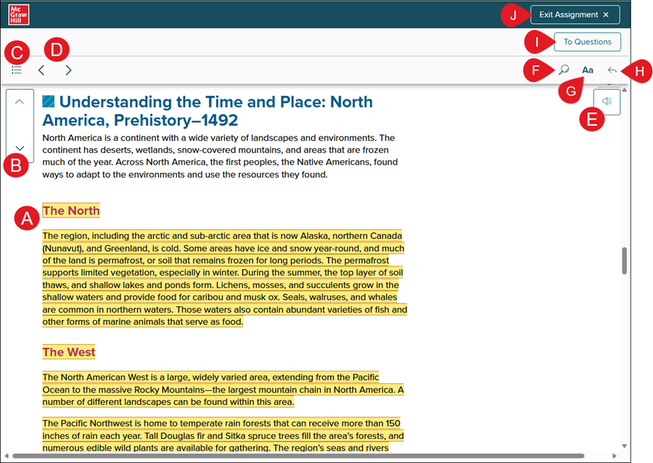Go to the previous page arrow

click(41, 70)
